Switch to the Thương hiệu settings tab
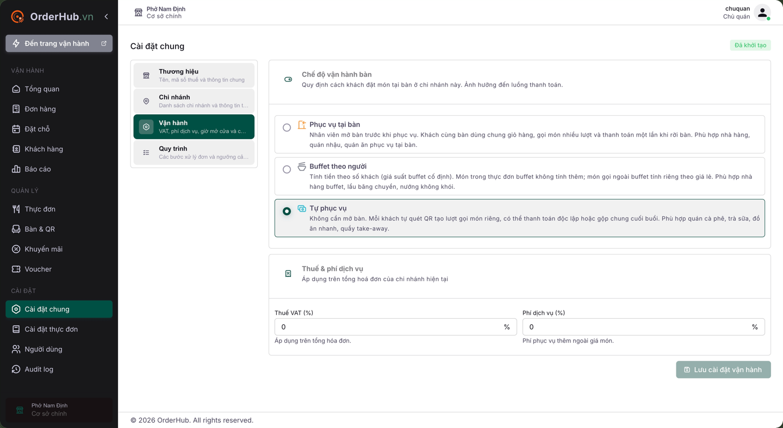The image size is (783, 428). click(x=194, y=75)
